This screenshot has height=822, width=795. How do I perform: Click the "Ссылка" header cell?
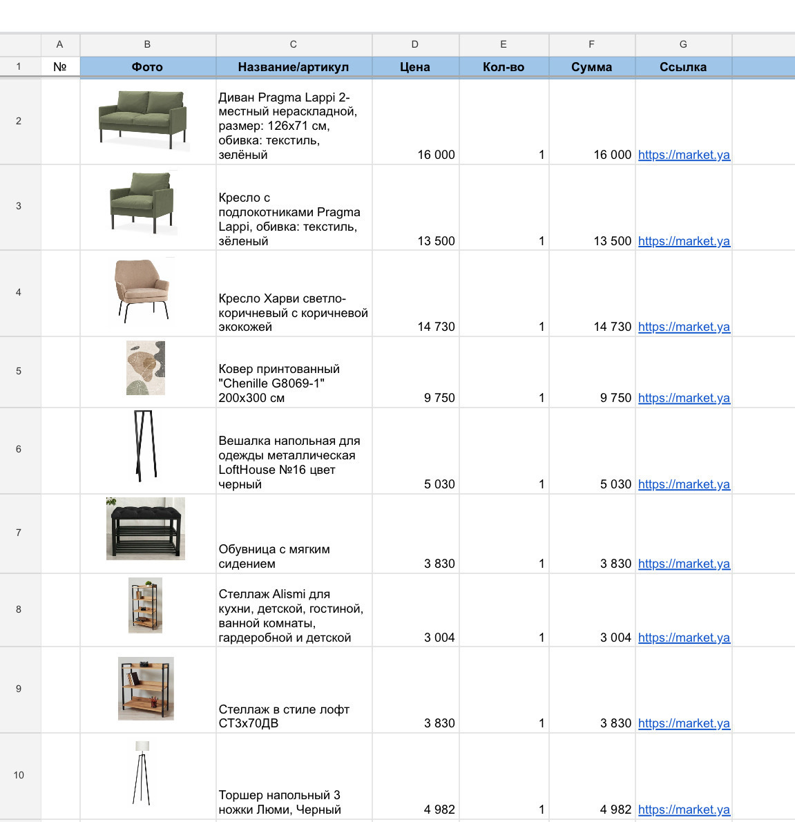(683, 66)
